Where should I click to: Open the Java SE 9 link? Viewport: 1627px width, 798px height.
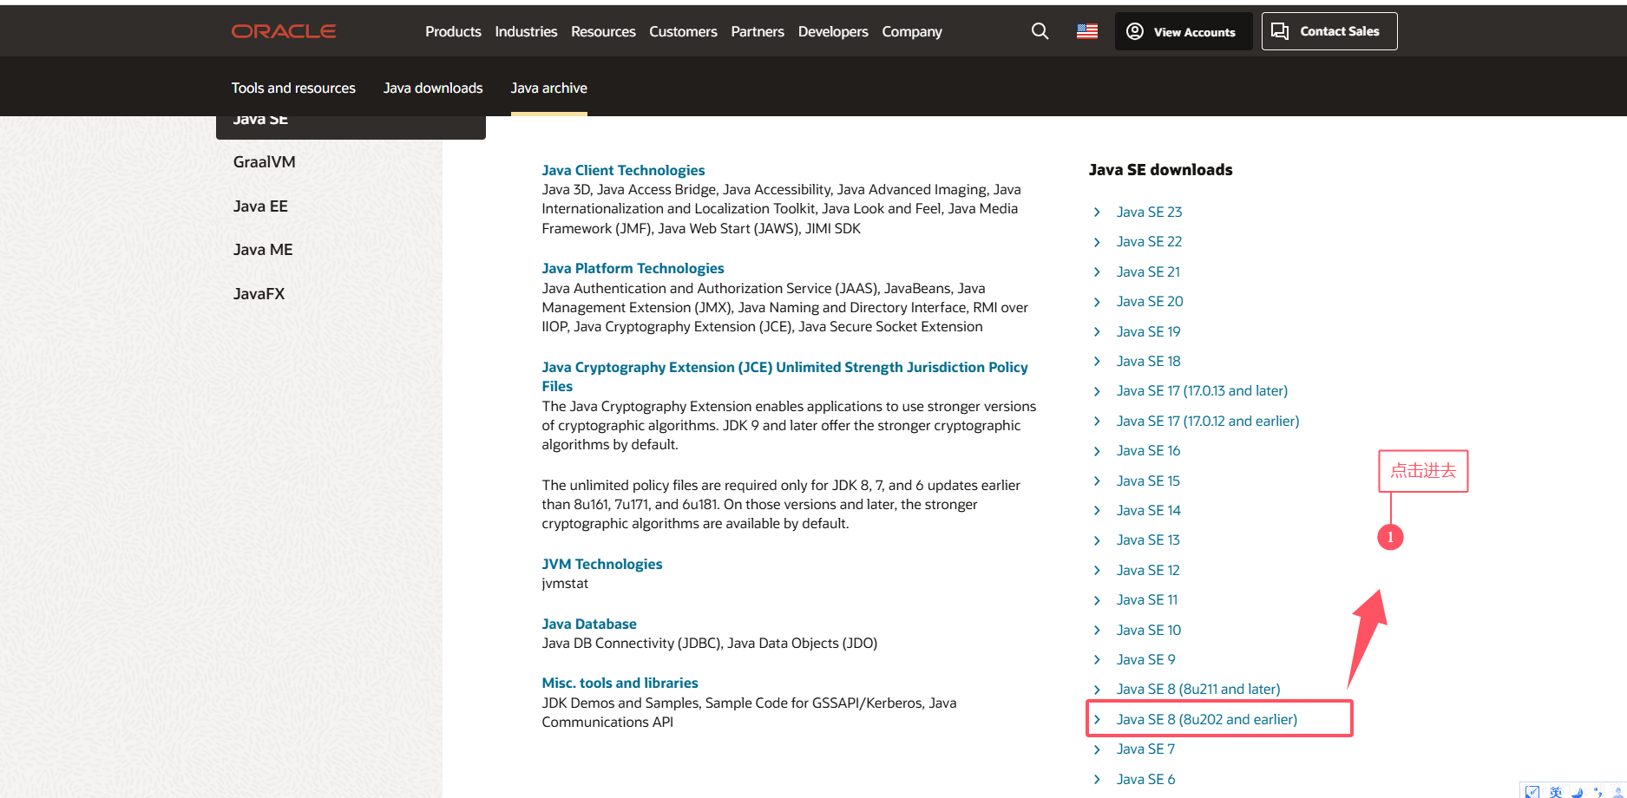(1145, 660)
